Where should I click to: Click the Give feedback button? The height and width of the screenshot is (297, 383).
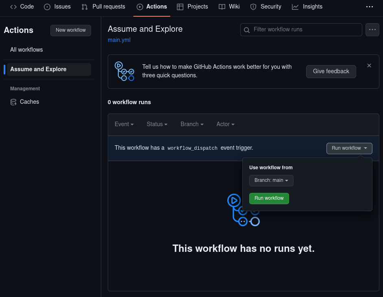(x=331, y=71)
